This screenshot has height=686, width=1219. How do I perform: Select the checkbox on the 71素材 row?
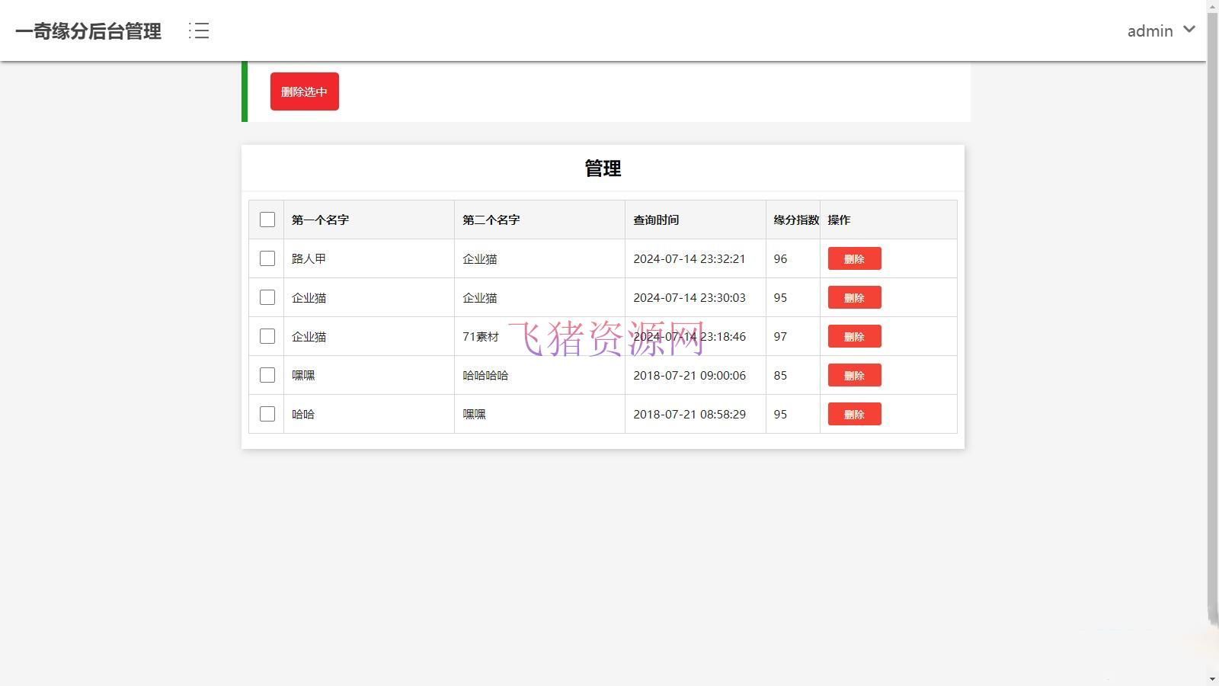[x=267, y=336]
